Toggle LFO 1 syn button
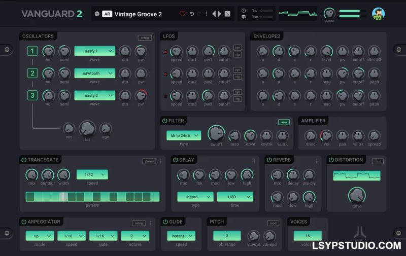 [x=238, y=48]
